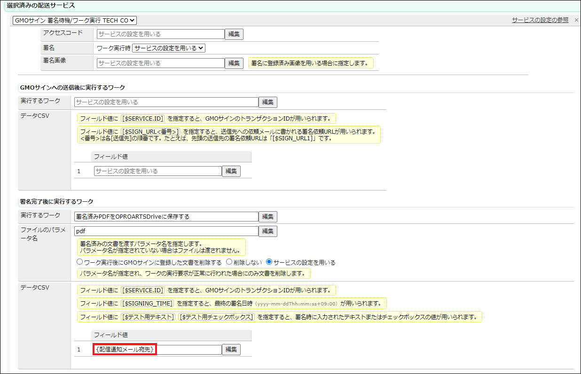Click 編集 next to the pdf field
Screen dimensions: 581x374
[x=268, y=231]
